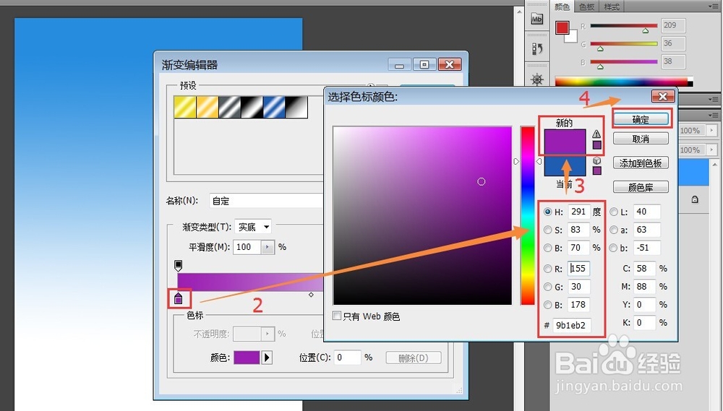
Task: Click the R slider in Color panel
Action: (x=624, y=26)
